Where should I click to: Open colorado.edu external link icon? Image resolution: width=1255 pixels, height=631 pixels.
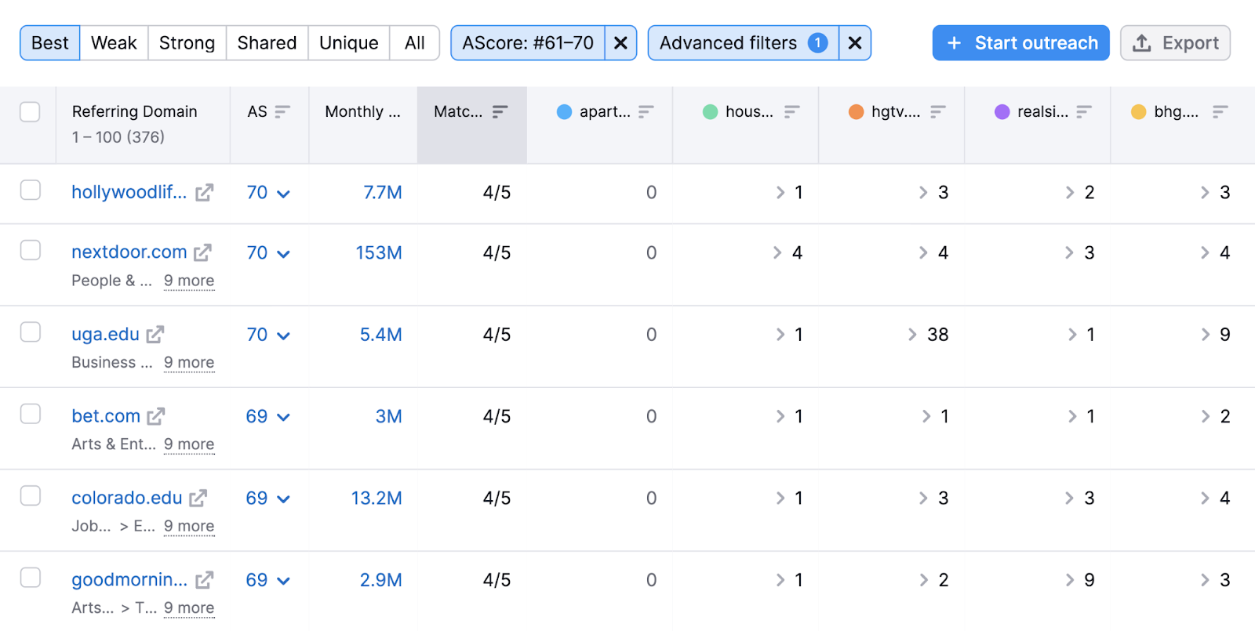[198, 499]
